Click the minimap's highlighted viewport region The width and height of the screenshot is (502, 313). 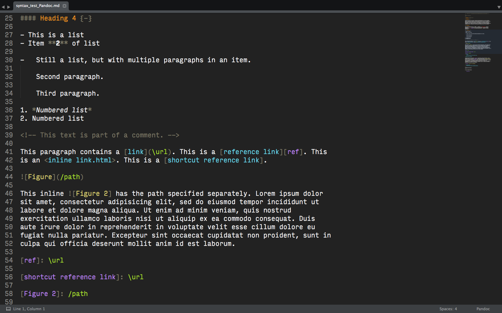[483, 42]
